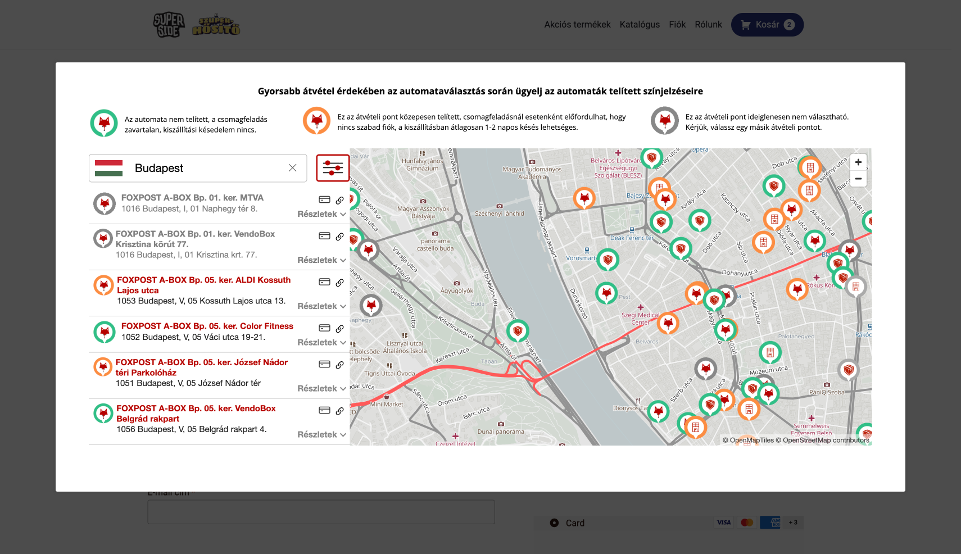Click the +3 more card types badge

point(793,523)
